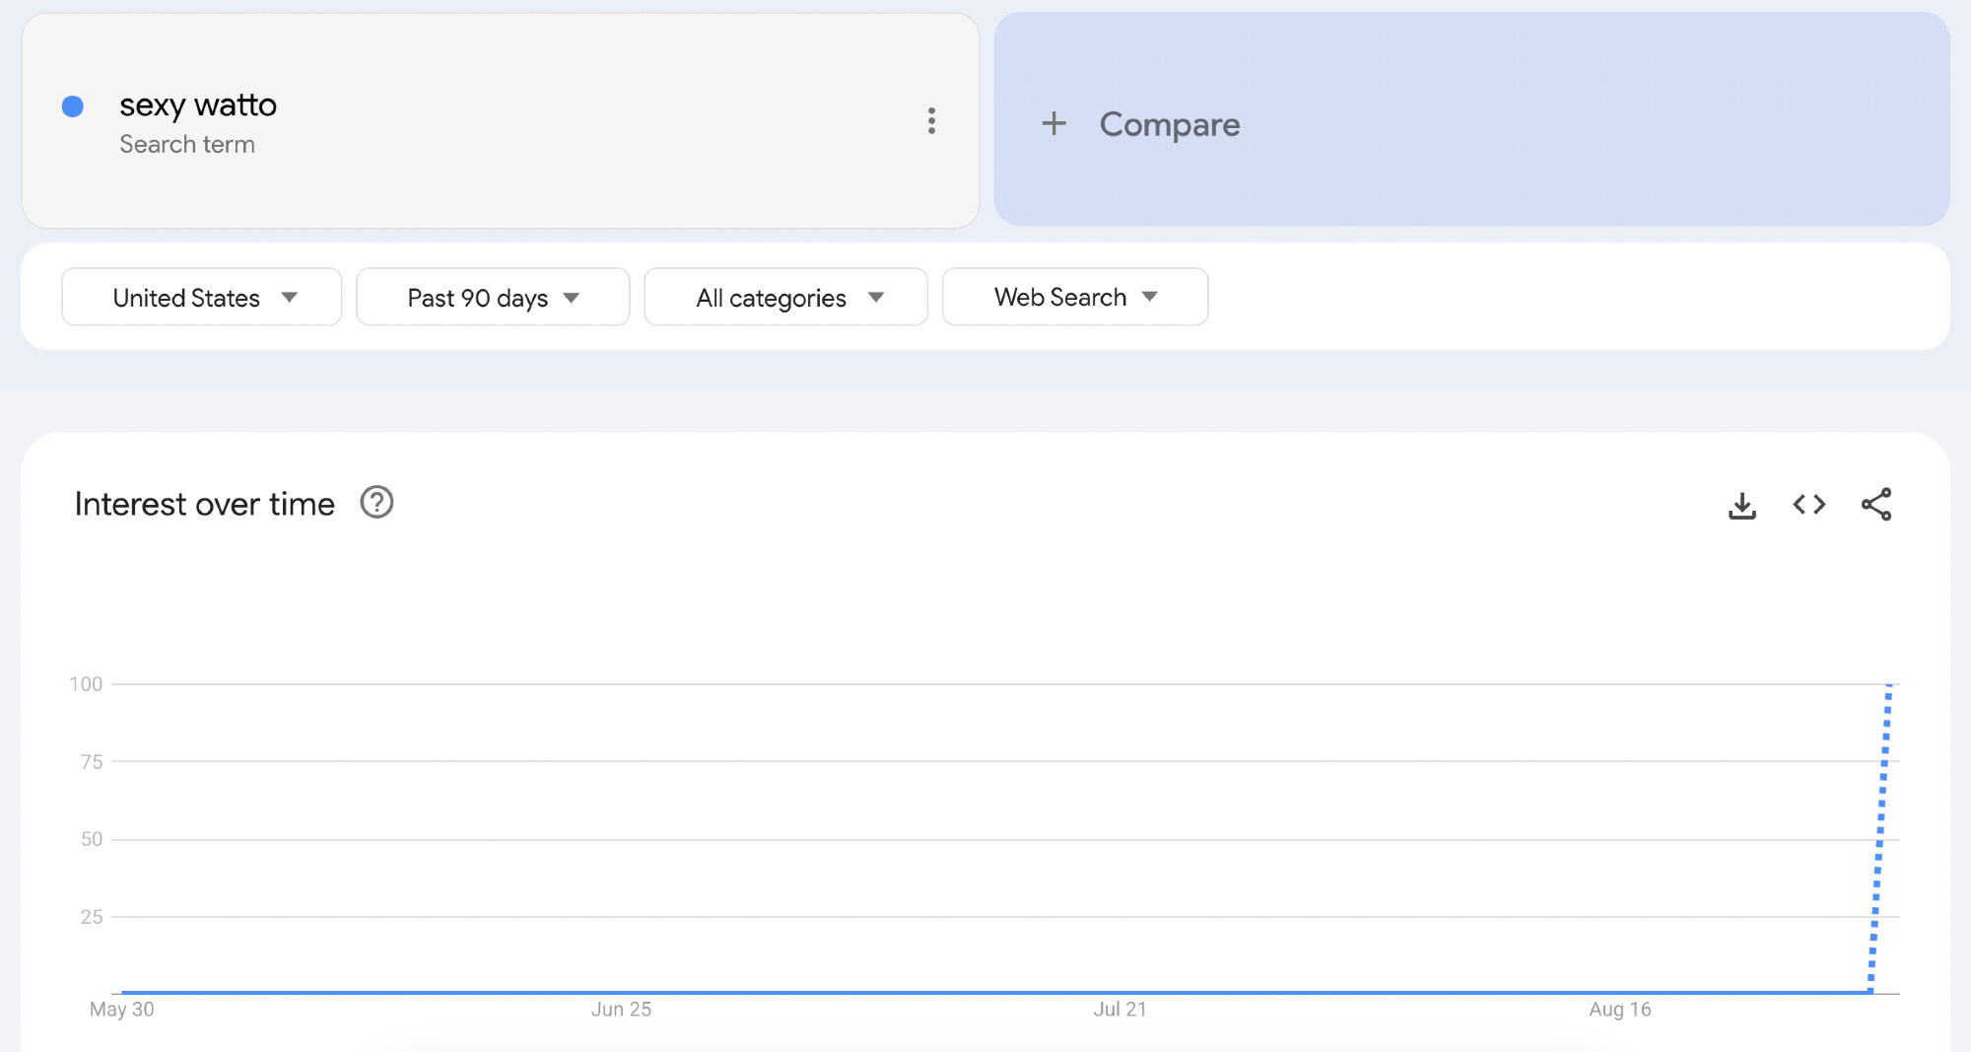Click the 100 value on the y-axis
This screenshot has width=1971, height=1052.
tap(86, 684)
